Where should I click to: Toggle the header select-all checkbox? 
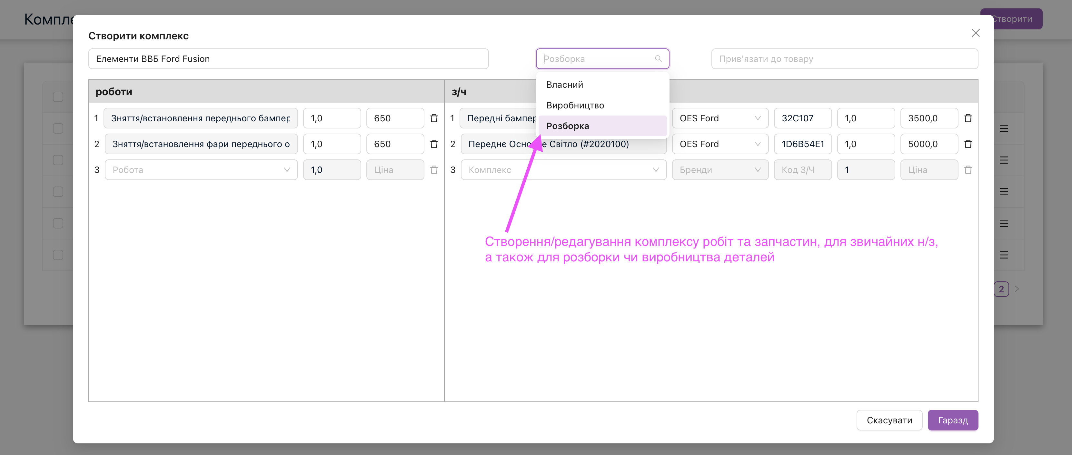tap(58, 96)
